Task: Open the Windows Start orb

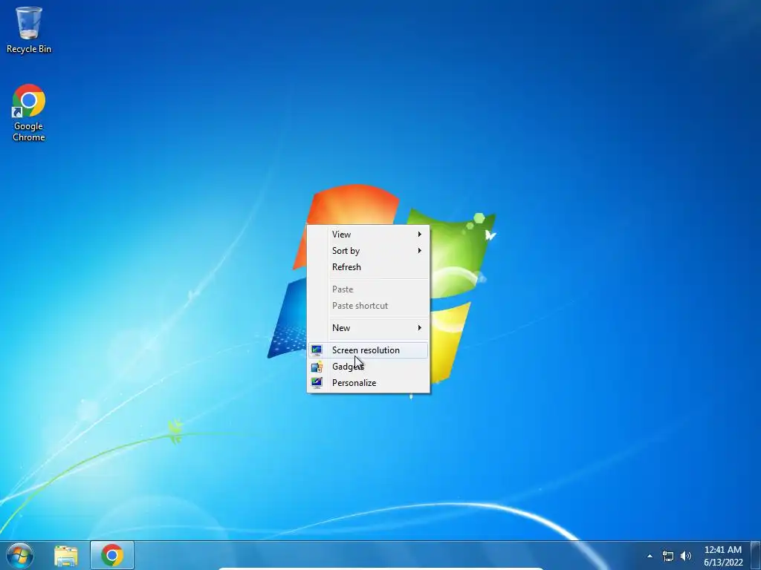Action: point(20,555)
